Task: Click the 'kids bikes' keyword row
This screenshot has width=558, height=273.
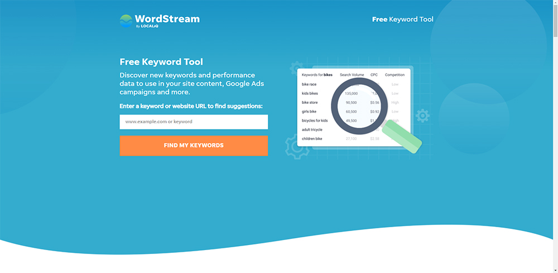Action: click(x=310, y=93)
